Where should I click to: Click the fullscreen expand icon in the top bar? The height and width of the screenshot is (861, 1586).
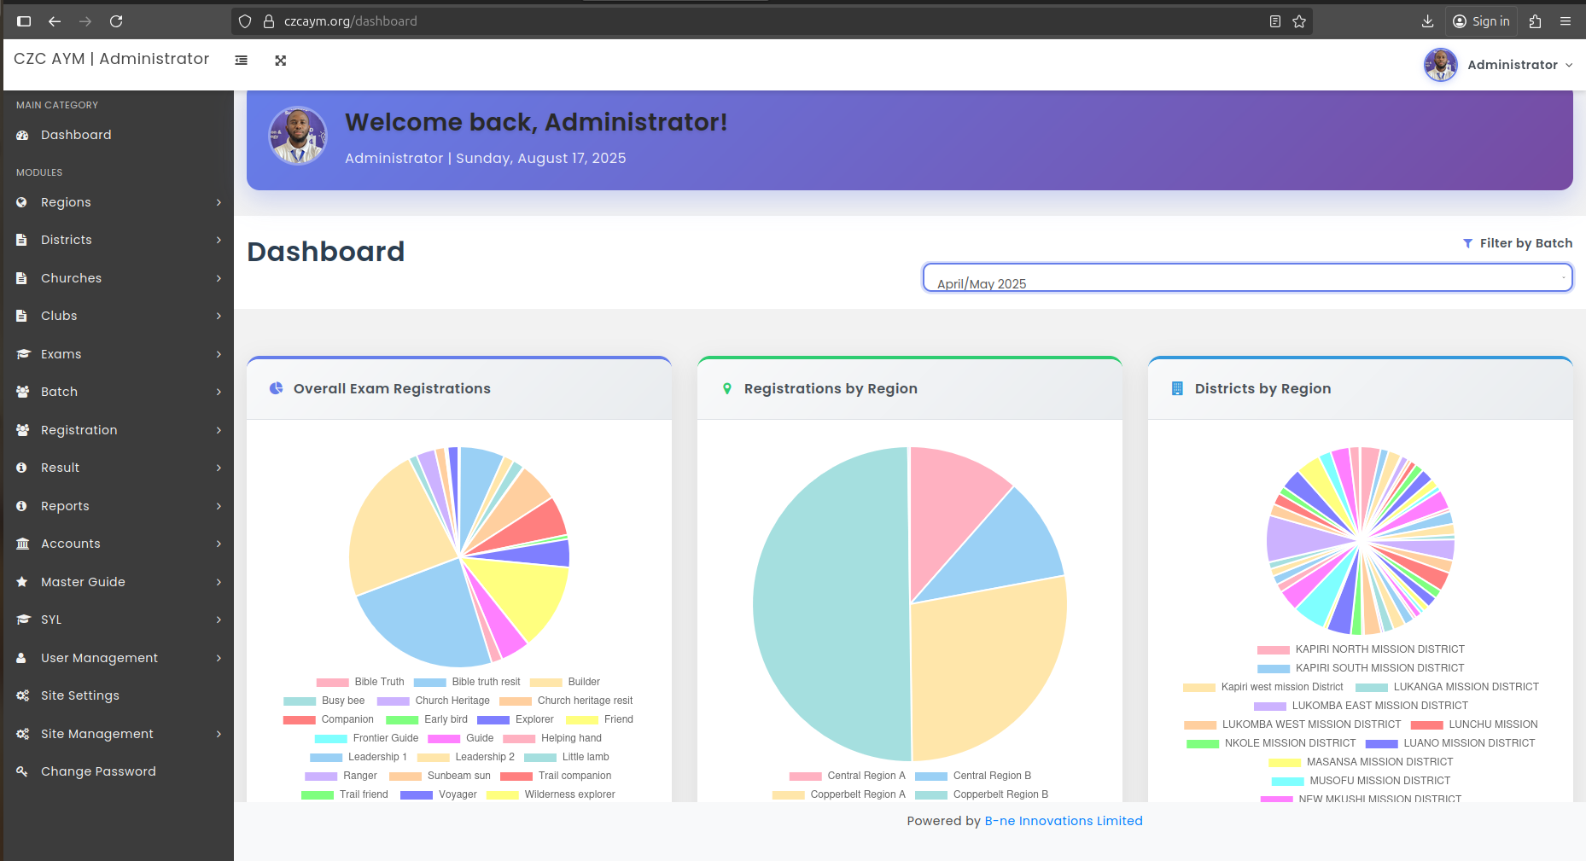[281, 61]
